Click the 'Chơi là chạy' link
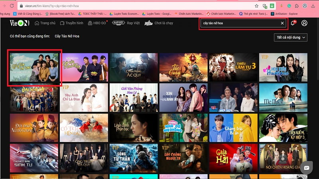This screenshot has height=179, width=319. click(159, 23)
